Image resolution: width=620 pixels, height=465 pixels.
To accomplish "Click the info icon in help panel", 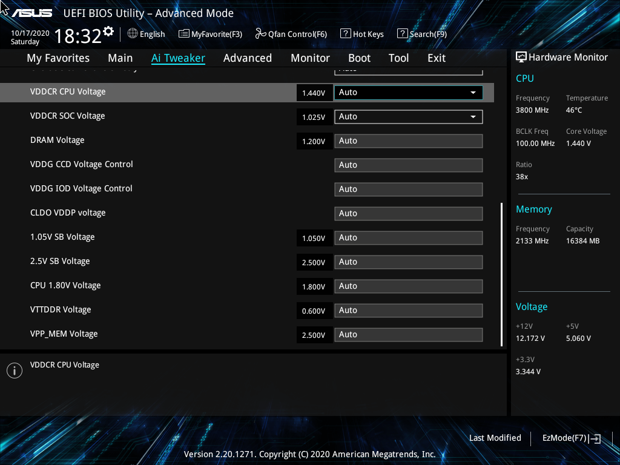I will [x=15, y=371].
